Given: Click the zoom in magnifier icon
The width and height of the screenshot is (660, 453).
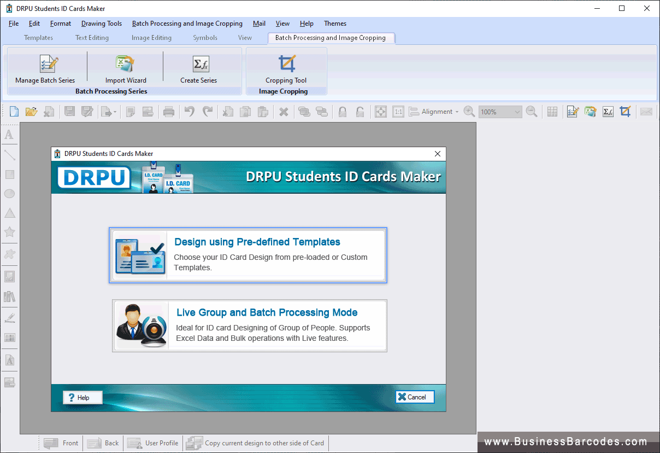Looking at the screenshot, I should pyautogui.click(x=469, y=112).
